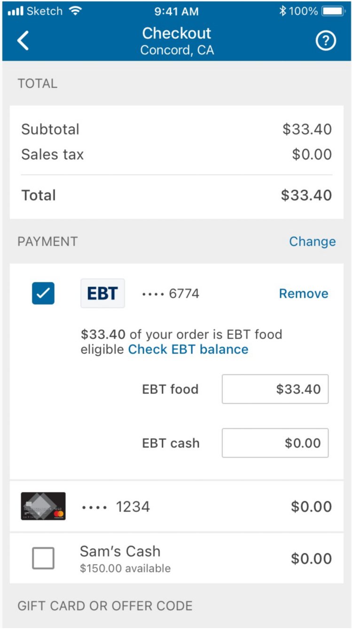Tap Gift Card or Offer Code section
The image size is (352, 629).
(105, 606)
